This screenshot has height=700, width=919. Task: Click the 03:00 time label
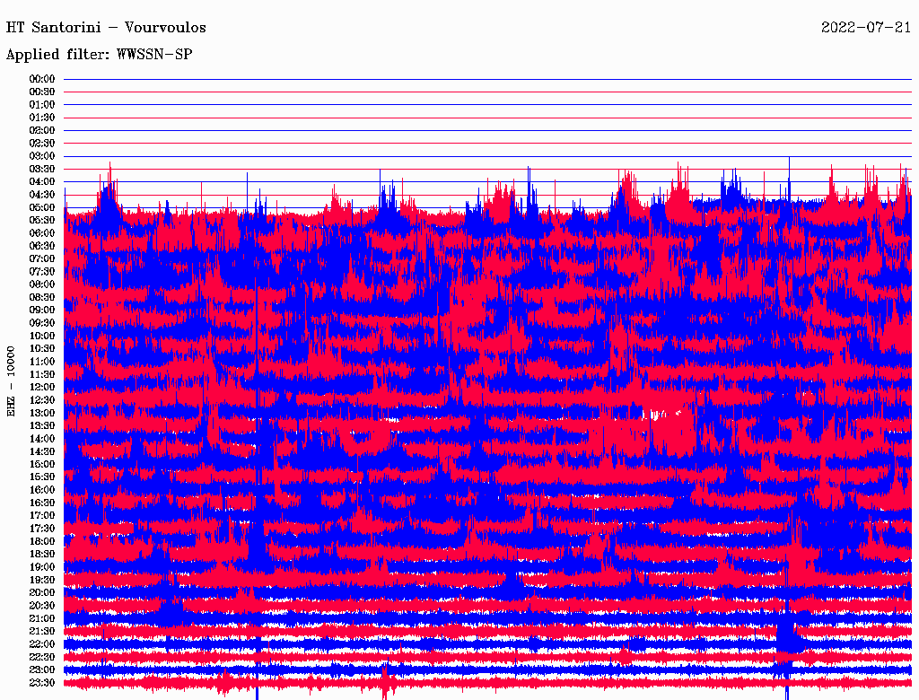click(42, 156)
